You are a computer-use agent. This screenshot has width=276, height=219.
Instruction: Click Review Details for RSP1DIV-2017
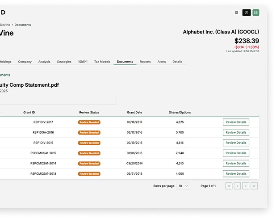coord(236,122)
